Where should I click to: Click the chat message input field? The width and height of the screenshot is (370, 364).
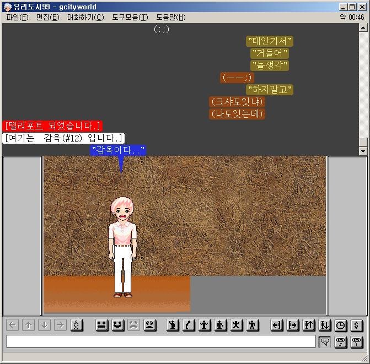160,341
